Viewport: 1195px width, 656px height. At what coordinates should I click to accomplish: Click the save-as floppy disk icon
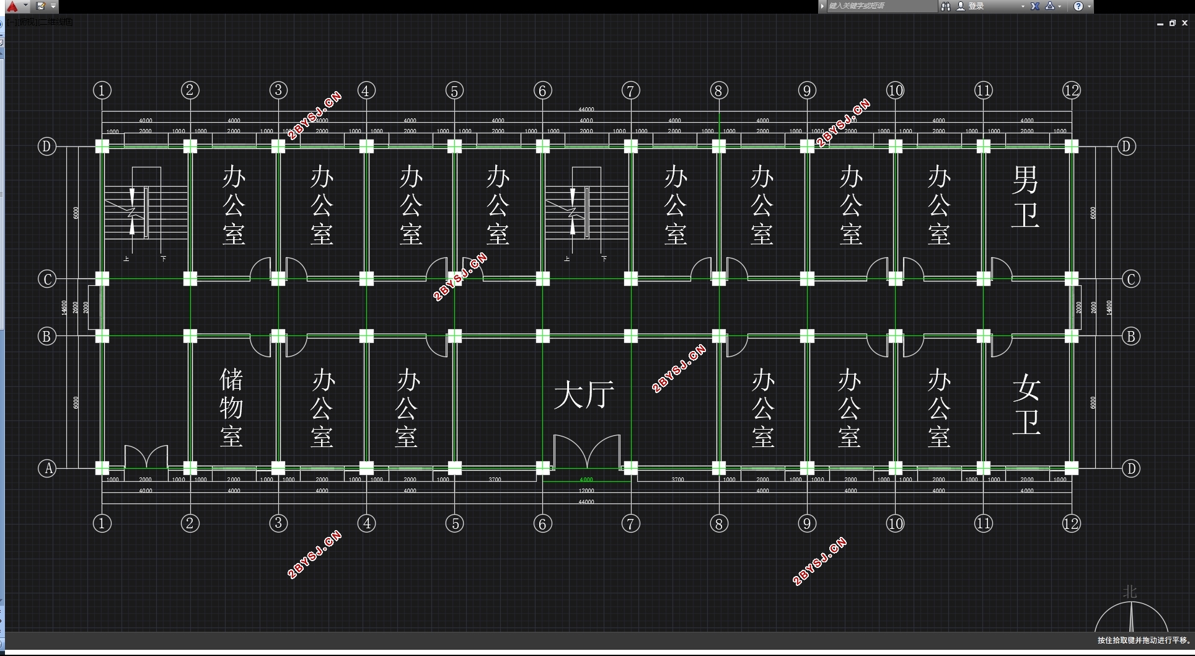[41, 6]
